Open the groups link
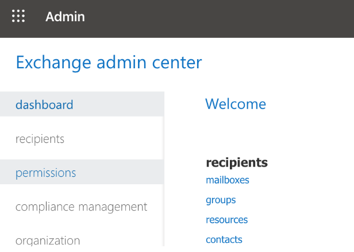354x252 pixels. click(221, 200)
